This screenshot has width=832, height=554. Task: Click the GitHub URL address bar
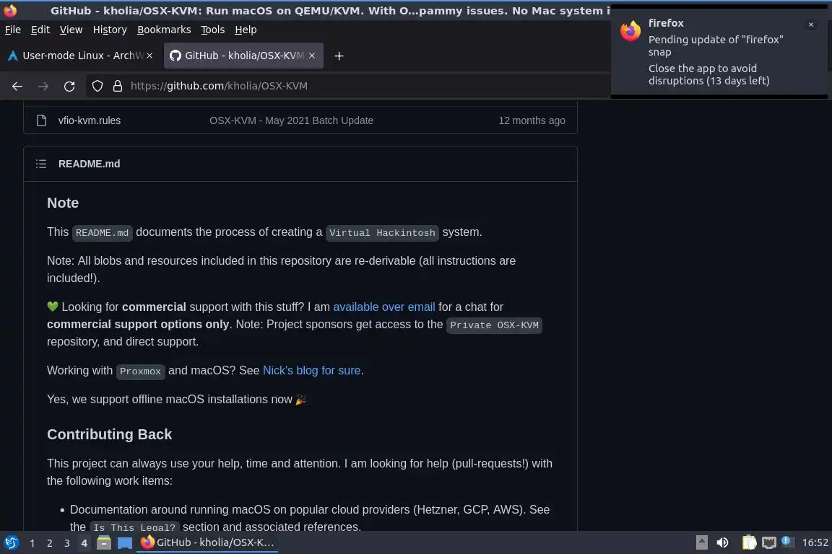coord(347,86)
